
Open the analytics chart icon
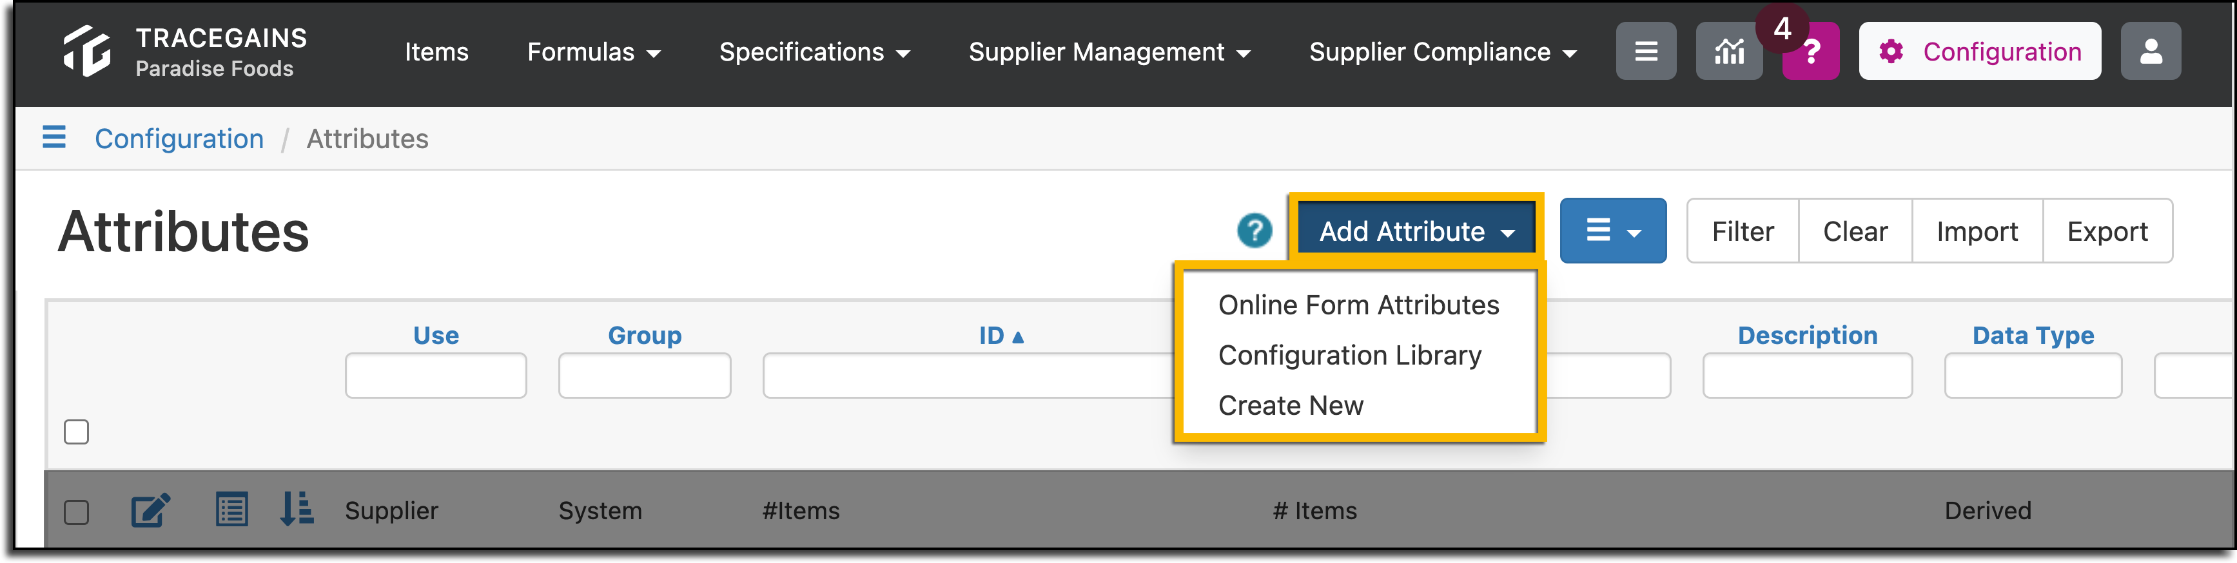(x=1729, y=51)
